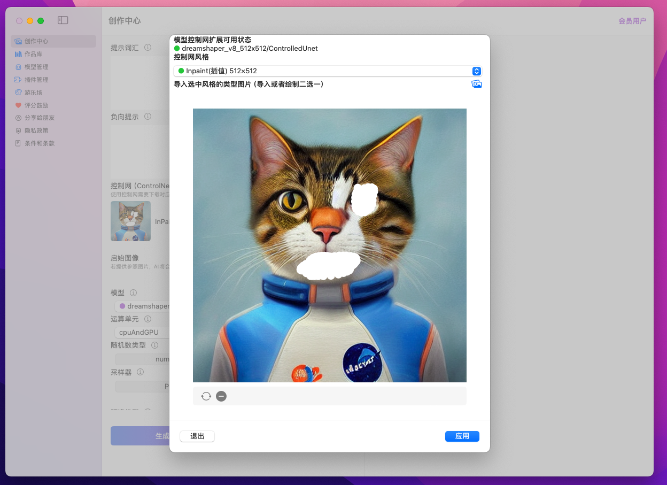Select 模型管理 in the sidebar
Image resolution: width=667 pixels, height=485 pixels.
(36, 67)
